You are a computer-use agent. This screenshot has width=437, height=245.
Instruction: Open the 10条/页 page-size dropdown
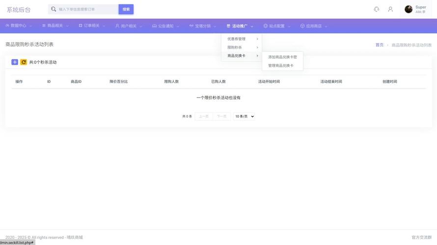[x=244, y=116]
